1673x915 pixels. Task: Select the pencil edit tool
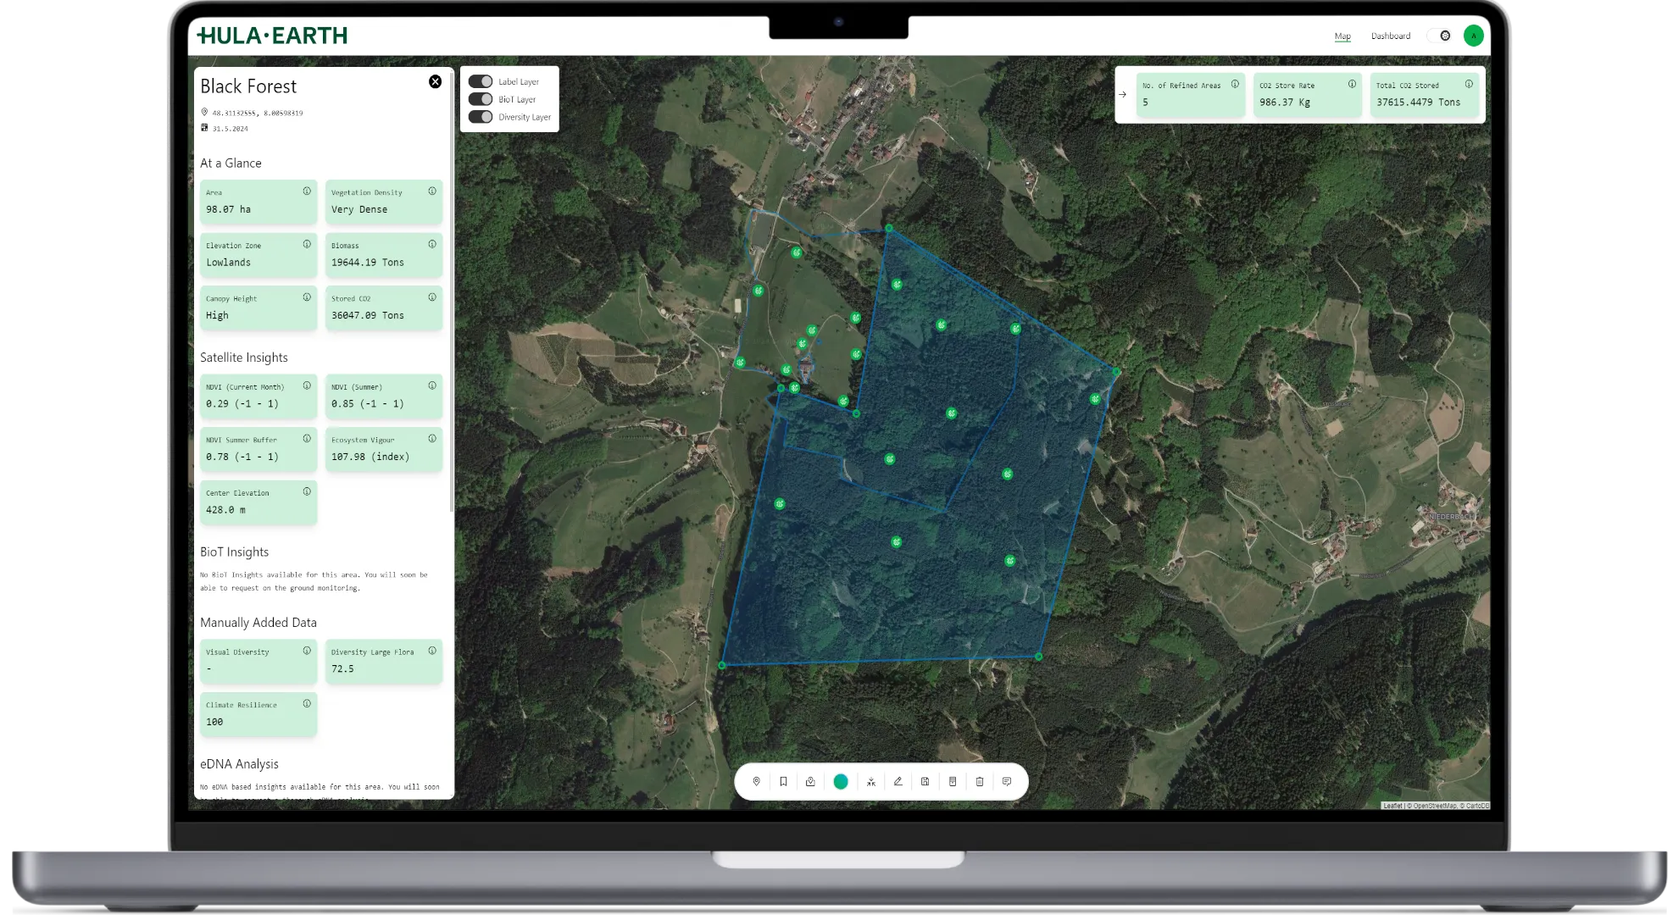pos(898,782)
